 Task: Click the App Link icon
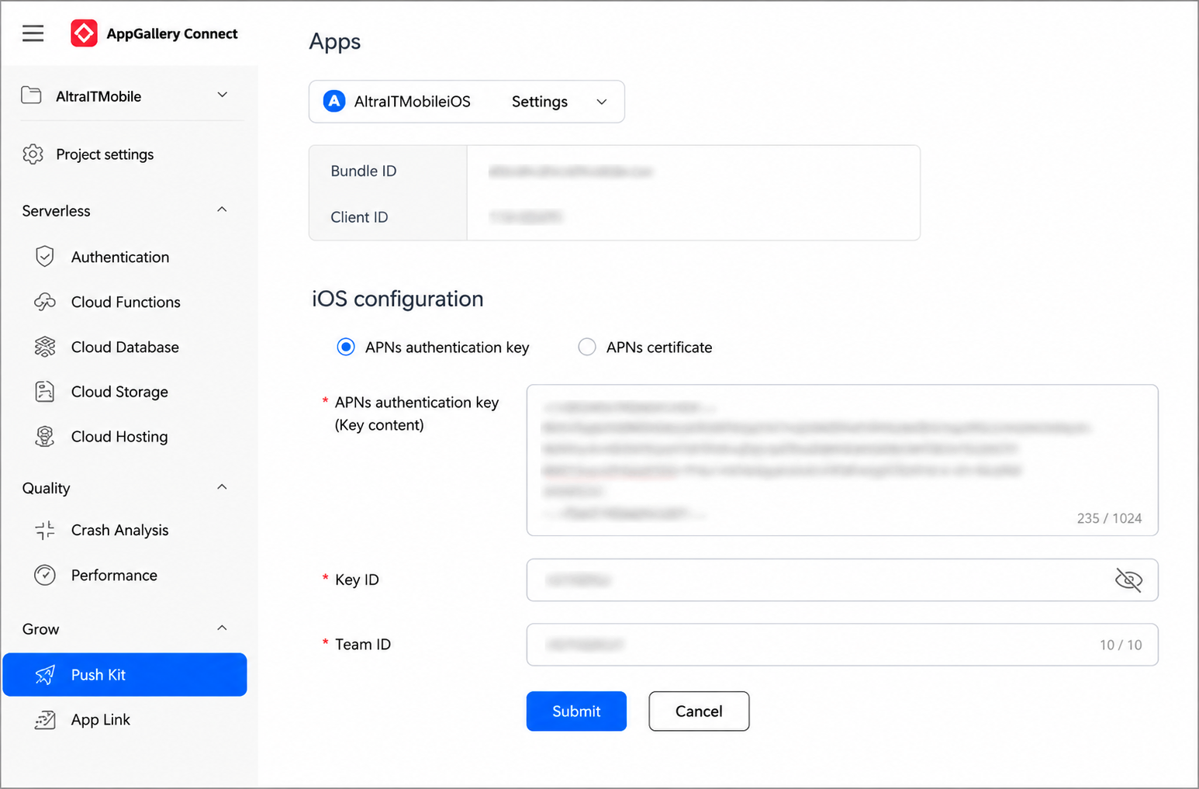[x=45, y=720]
